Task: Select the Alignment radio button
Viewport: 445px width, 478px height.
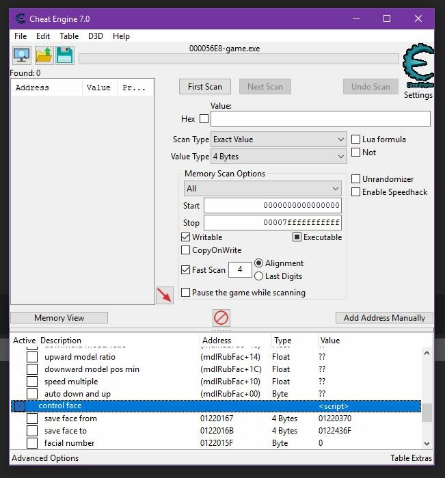Action: click(x=258, y=263)
